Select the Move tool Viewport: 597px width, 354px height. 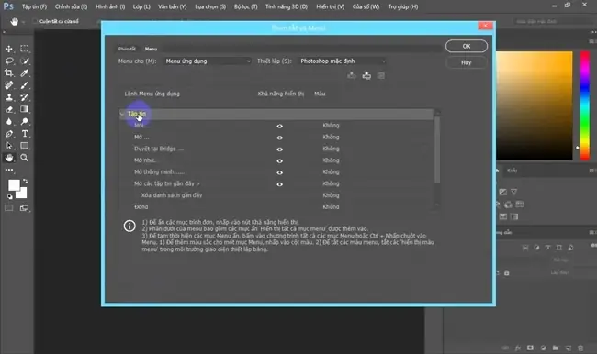tap(9, 49)
